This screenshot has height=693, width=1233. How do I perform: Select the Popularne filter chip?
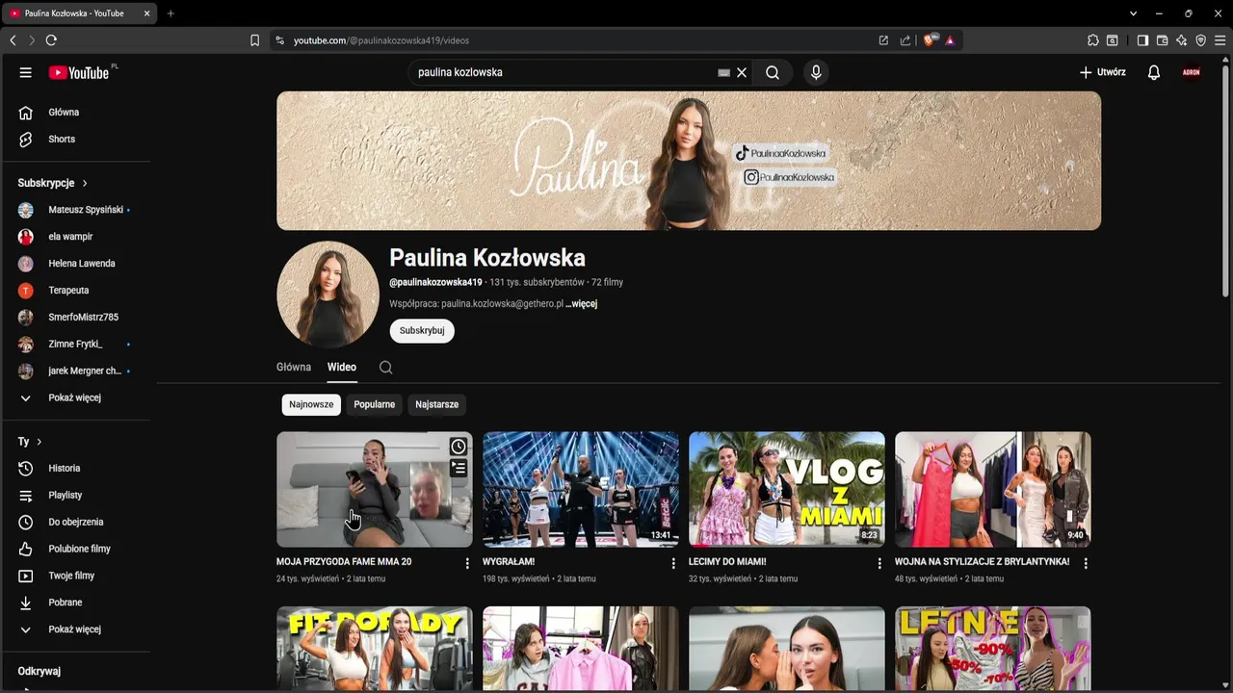click(374, 404)
